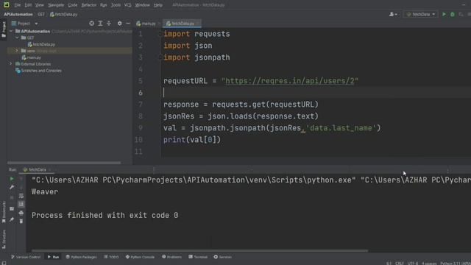Open the Python Packages tool window
The height and width of the screenshot is (265, 471).
click(81, 257)
